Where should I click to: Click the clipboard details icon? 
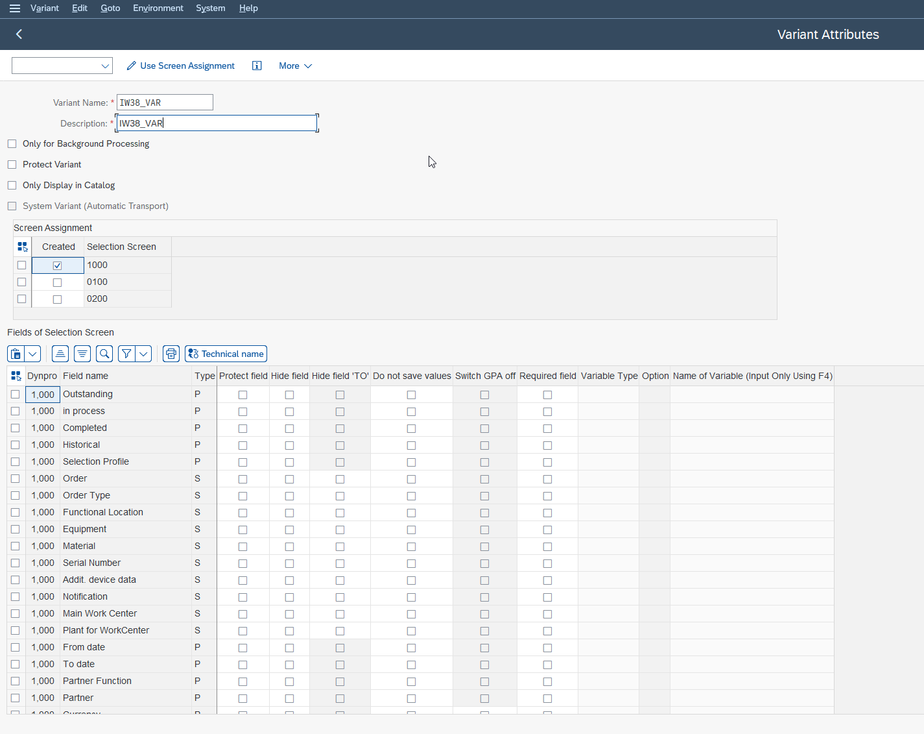(x=16, y=354)
